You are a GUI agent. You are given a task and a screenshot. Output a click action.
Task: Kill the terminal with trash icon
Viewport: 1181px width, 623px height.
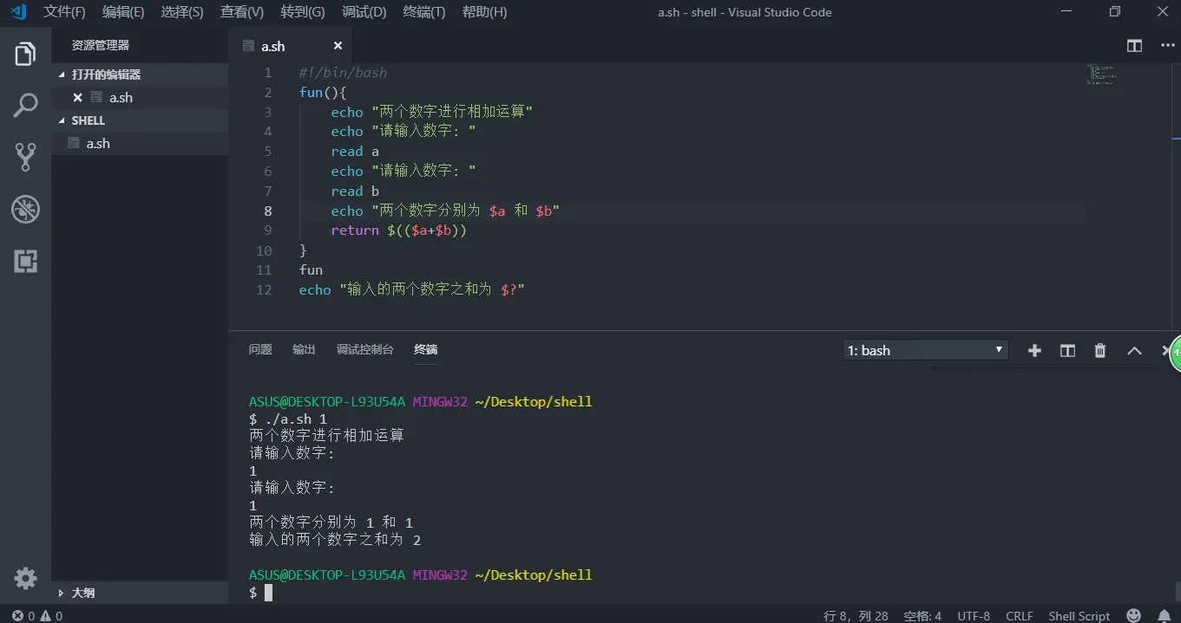coord(1100,350)
